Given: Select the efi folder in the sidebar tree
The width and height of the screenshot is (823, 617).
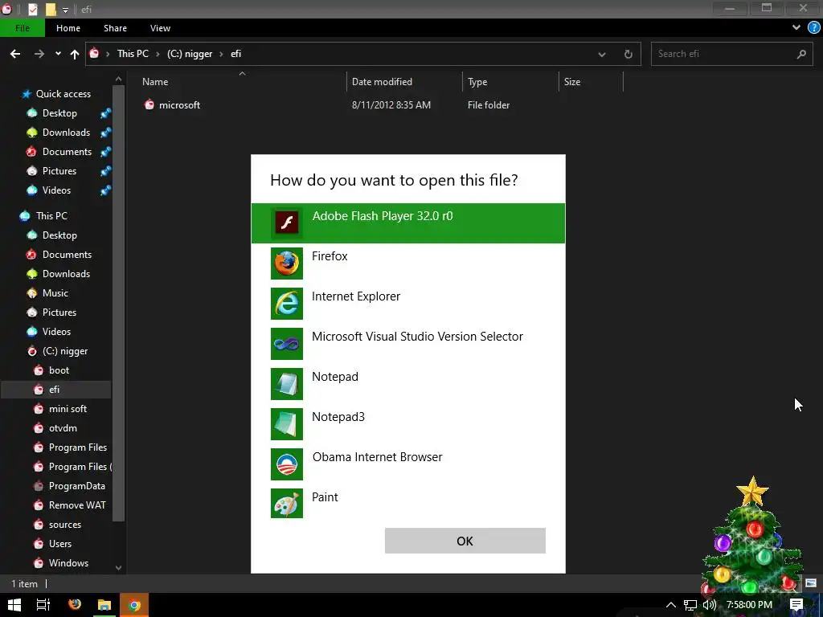Looking at the screenshot, I should [x=55, y=390].
